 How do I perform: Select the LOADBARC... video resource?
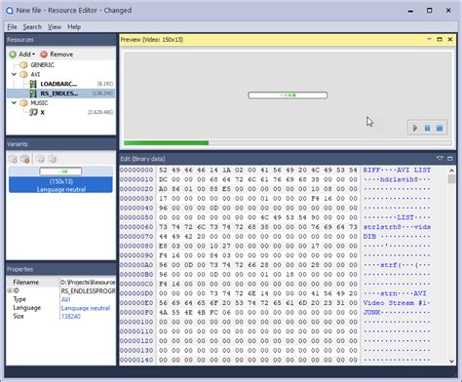(58, 84)
